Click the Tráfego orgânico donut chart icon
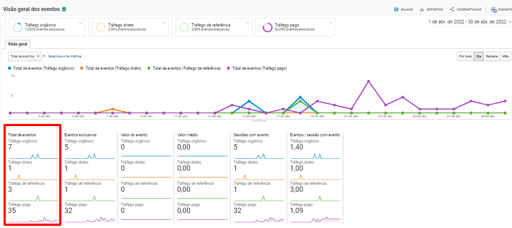This screenshot has width=512, height=228. 18,27
